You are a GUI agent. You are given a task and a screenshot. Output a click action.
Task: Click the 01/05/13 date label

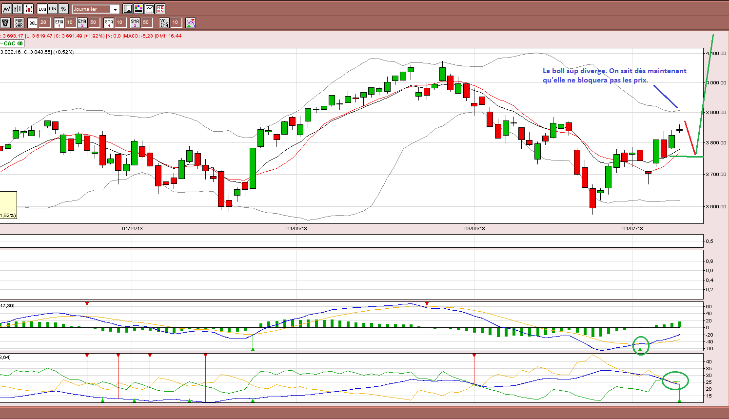[297, 228]
